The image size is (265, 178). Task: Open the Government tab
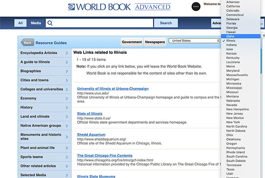click(x=132, y=42)
